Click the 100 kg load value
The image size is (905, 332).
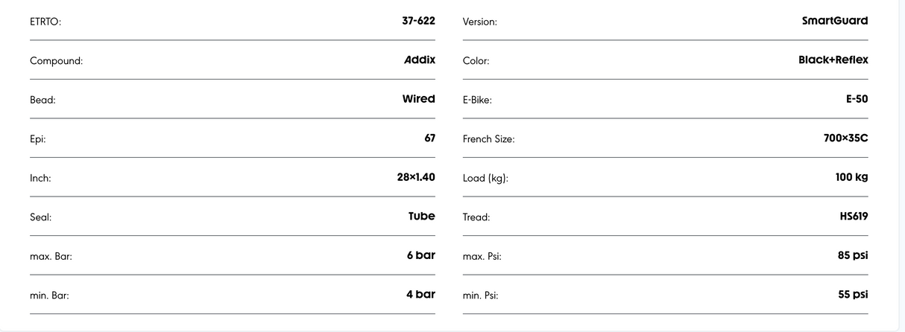[x=851, y=177]
